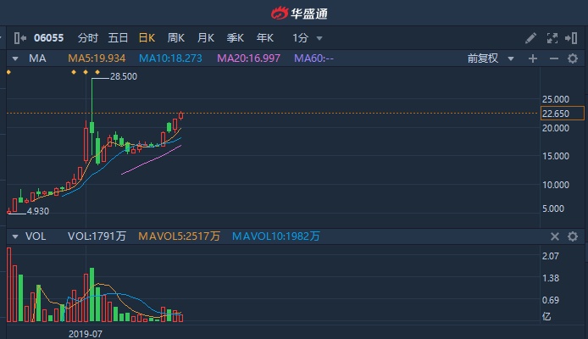The width and height of the screenshot is (588, 339).
Task: Click the 25.000 price axis label
Action: pyautogui.click(x=556, y=99)
